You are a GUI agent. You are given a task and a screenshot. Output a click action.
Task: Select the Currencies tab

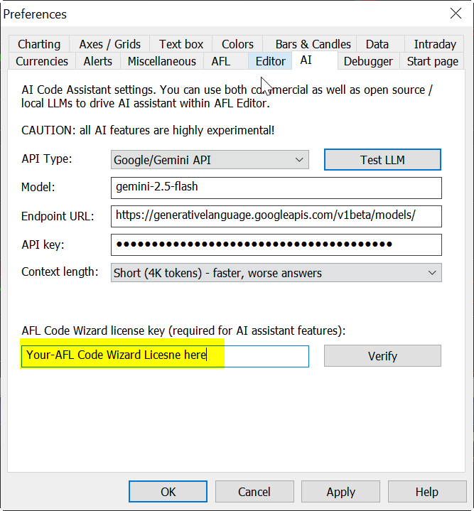42,61
